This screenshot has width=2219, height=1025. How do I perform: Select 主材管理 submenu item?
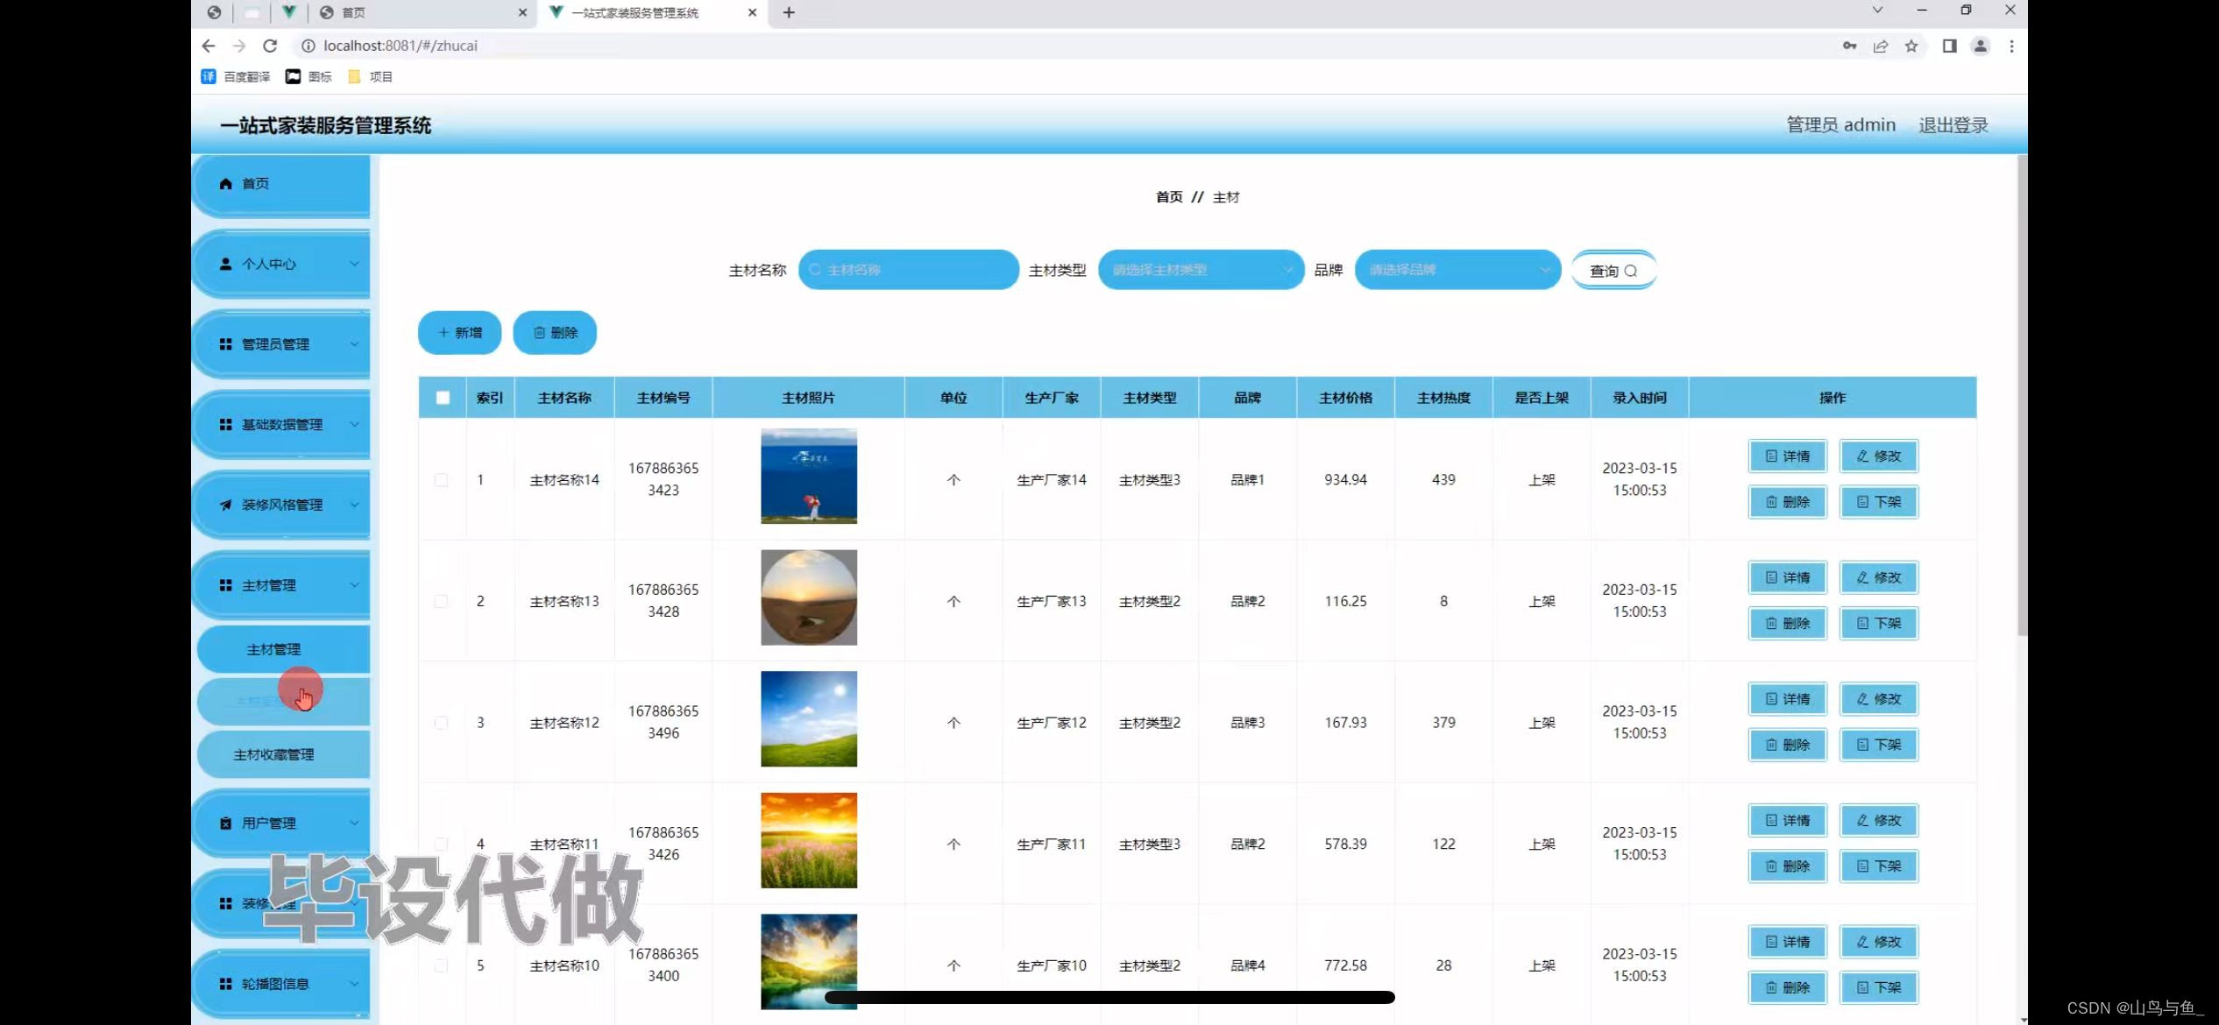[283, 649]
